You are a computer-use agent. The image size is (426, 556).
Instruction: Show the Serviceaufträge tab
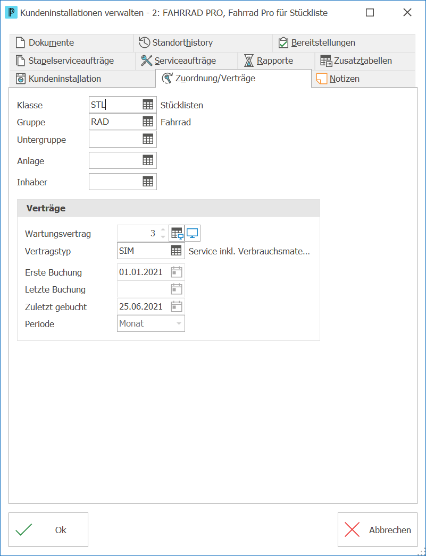[187, 61]
